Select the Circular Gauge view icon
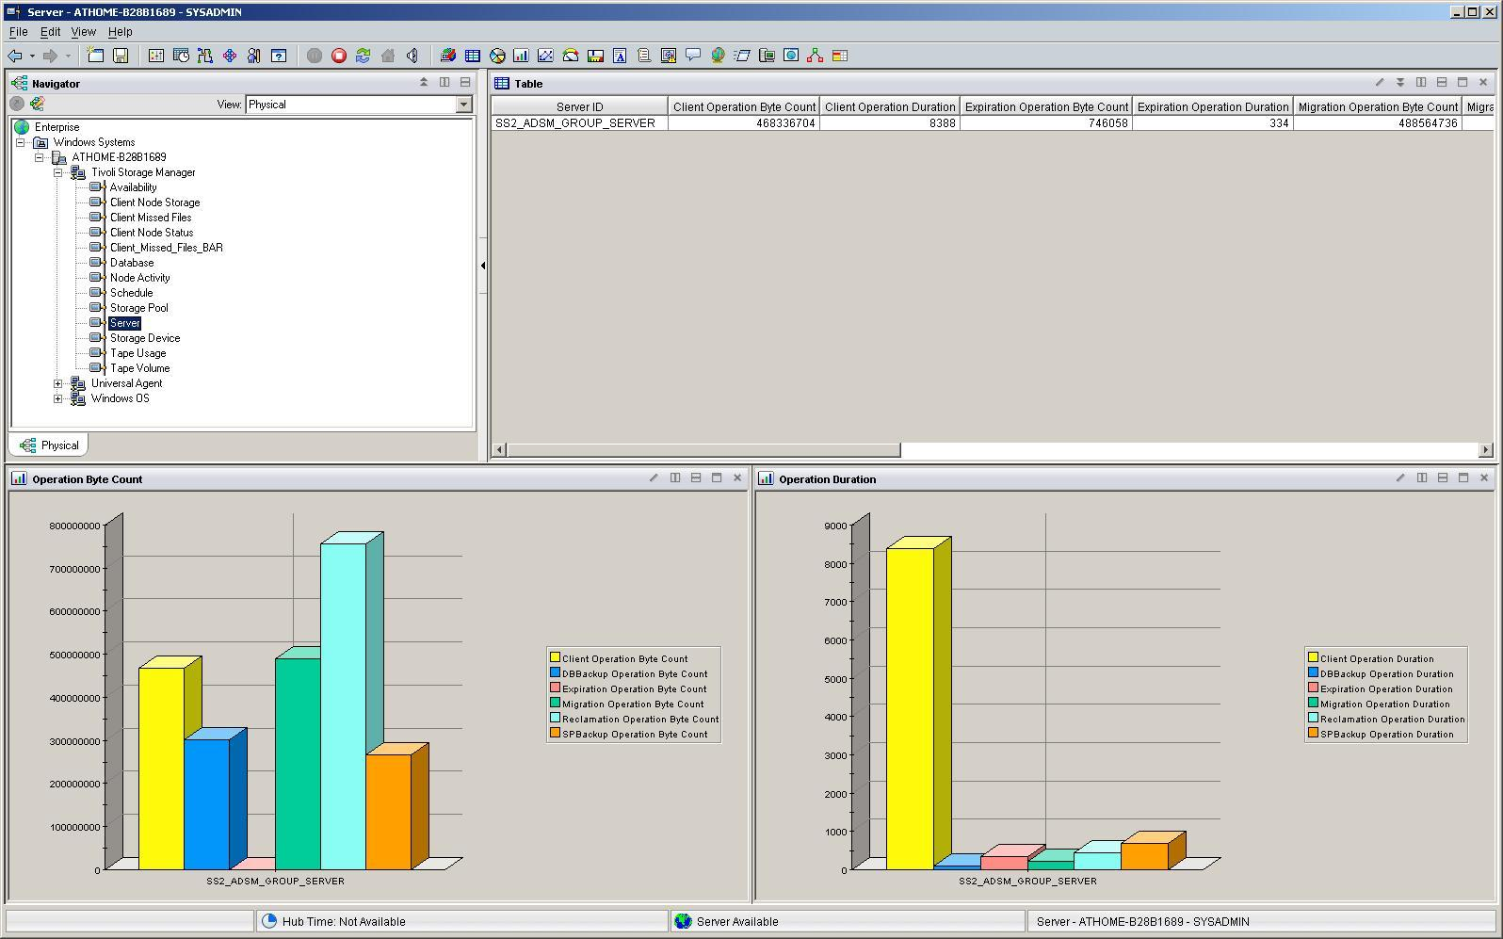The width and height of the screenshot is (1503, 939). coord(571,56)
